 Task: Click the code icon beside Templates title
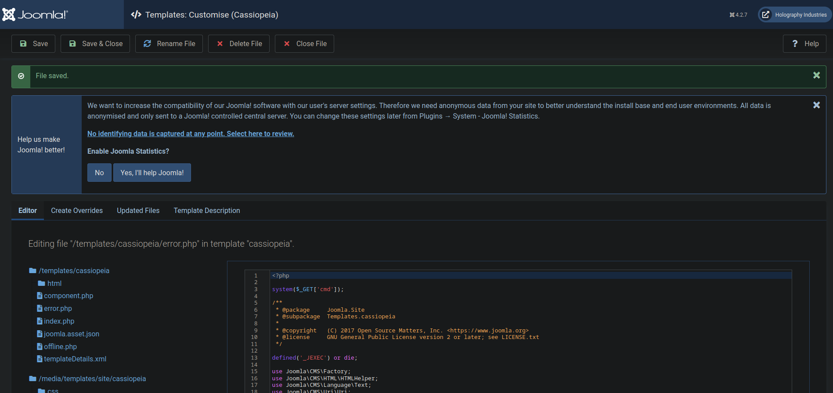136,14
